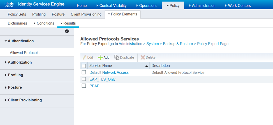Expand the Authorization section
This screenshot has width=273, height=125.
point(18,62)
